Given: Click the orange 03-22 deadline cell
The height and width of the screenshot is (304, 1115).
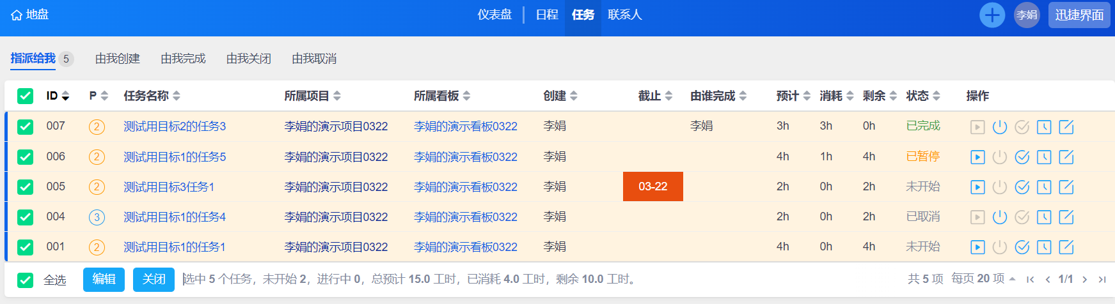Looking at the screenshot, I should click(652, 186).
